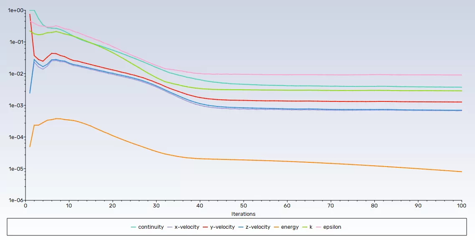This screenshot has width=475, height=240.
Task: Click the 50 tick on the iterations axis
Action: click(244, 205)
